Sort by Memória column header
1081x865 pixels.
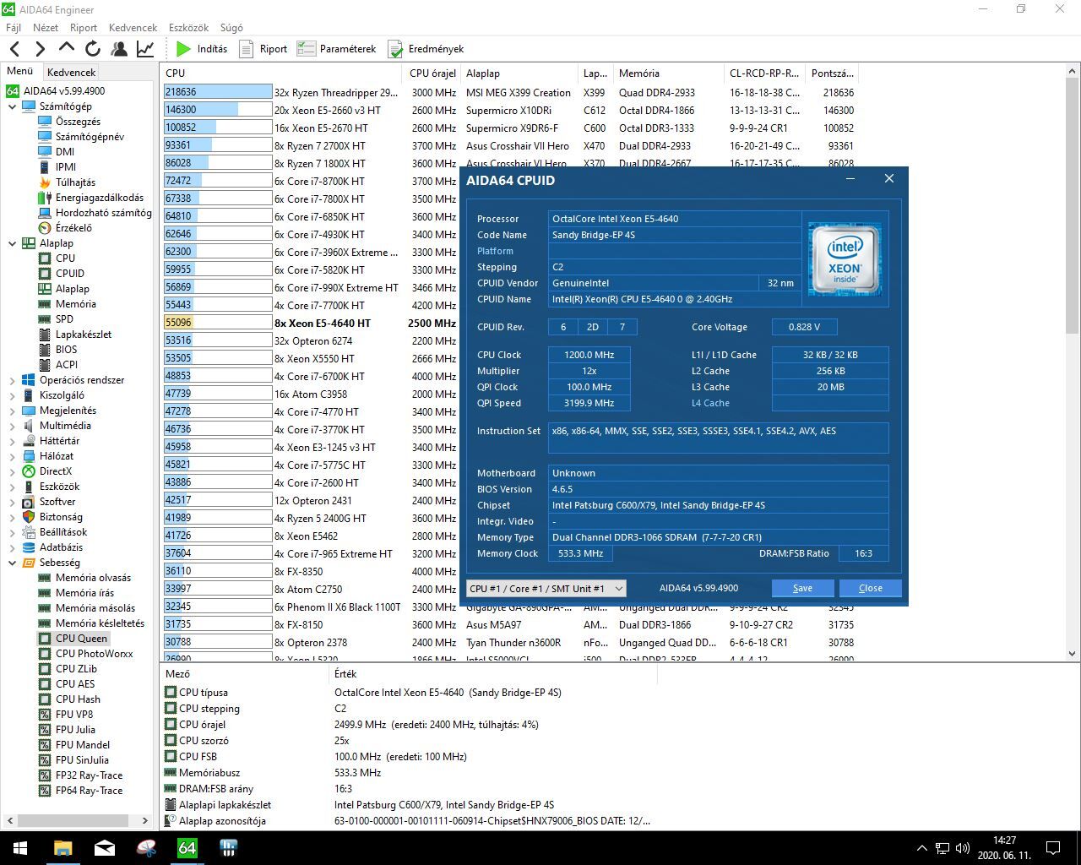tap(668, 73)
